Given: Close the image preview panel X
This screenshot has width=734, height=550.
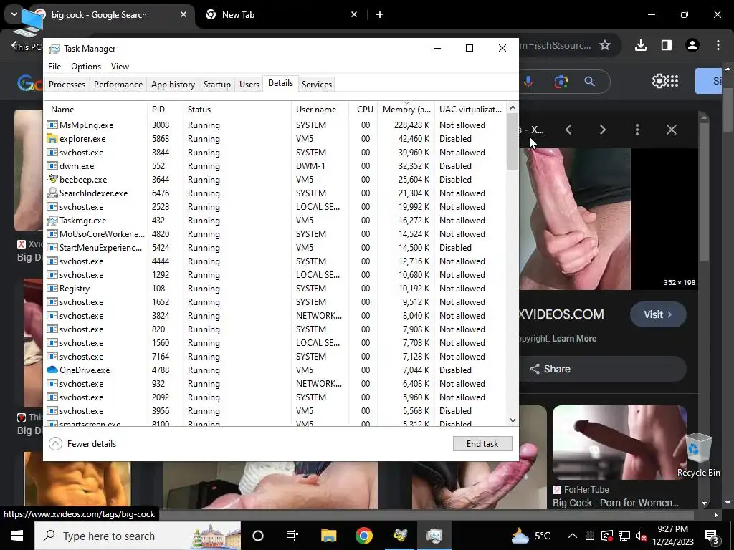Looking at the screenshot, I should [671, 130].
